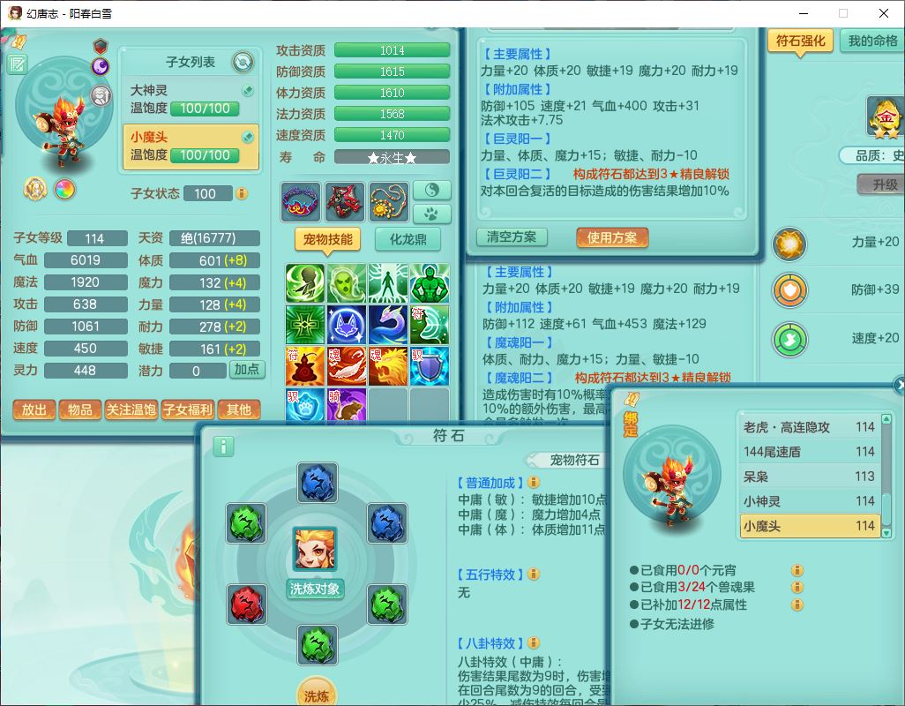Open info icon beside 五行特效
Screen dimensions: 905x706
click(x=534, y=574)
